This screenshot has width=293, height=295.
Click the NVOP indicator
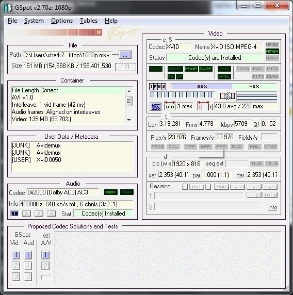[175, 69]
